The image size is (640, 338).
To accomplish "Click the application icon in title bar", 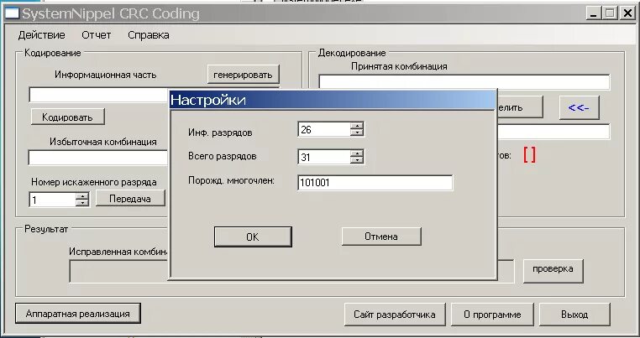I will 12,13.
